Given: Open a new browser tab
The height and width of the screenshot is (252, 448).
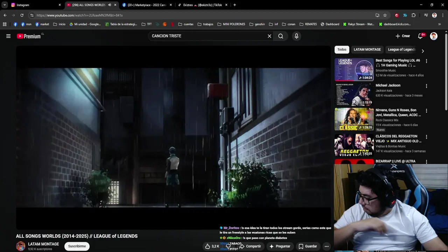Looking at the screenshot, I should 234,5.
